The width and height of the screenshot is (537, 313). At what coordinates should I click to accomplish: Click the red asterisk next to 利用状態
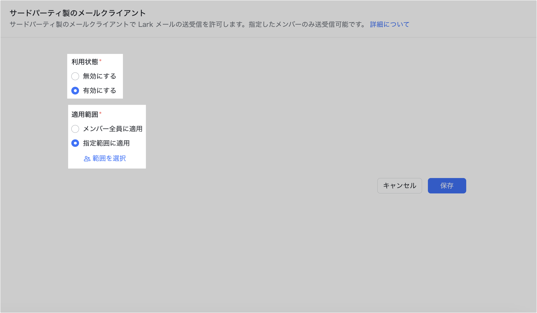coord(100,61)
